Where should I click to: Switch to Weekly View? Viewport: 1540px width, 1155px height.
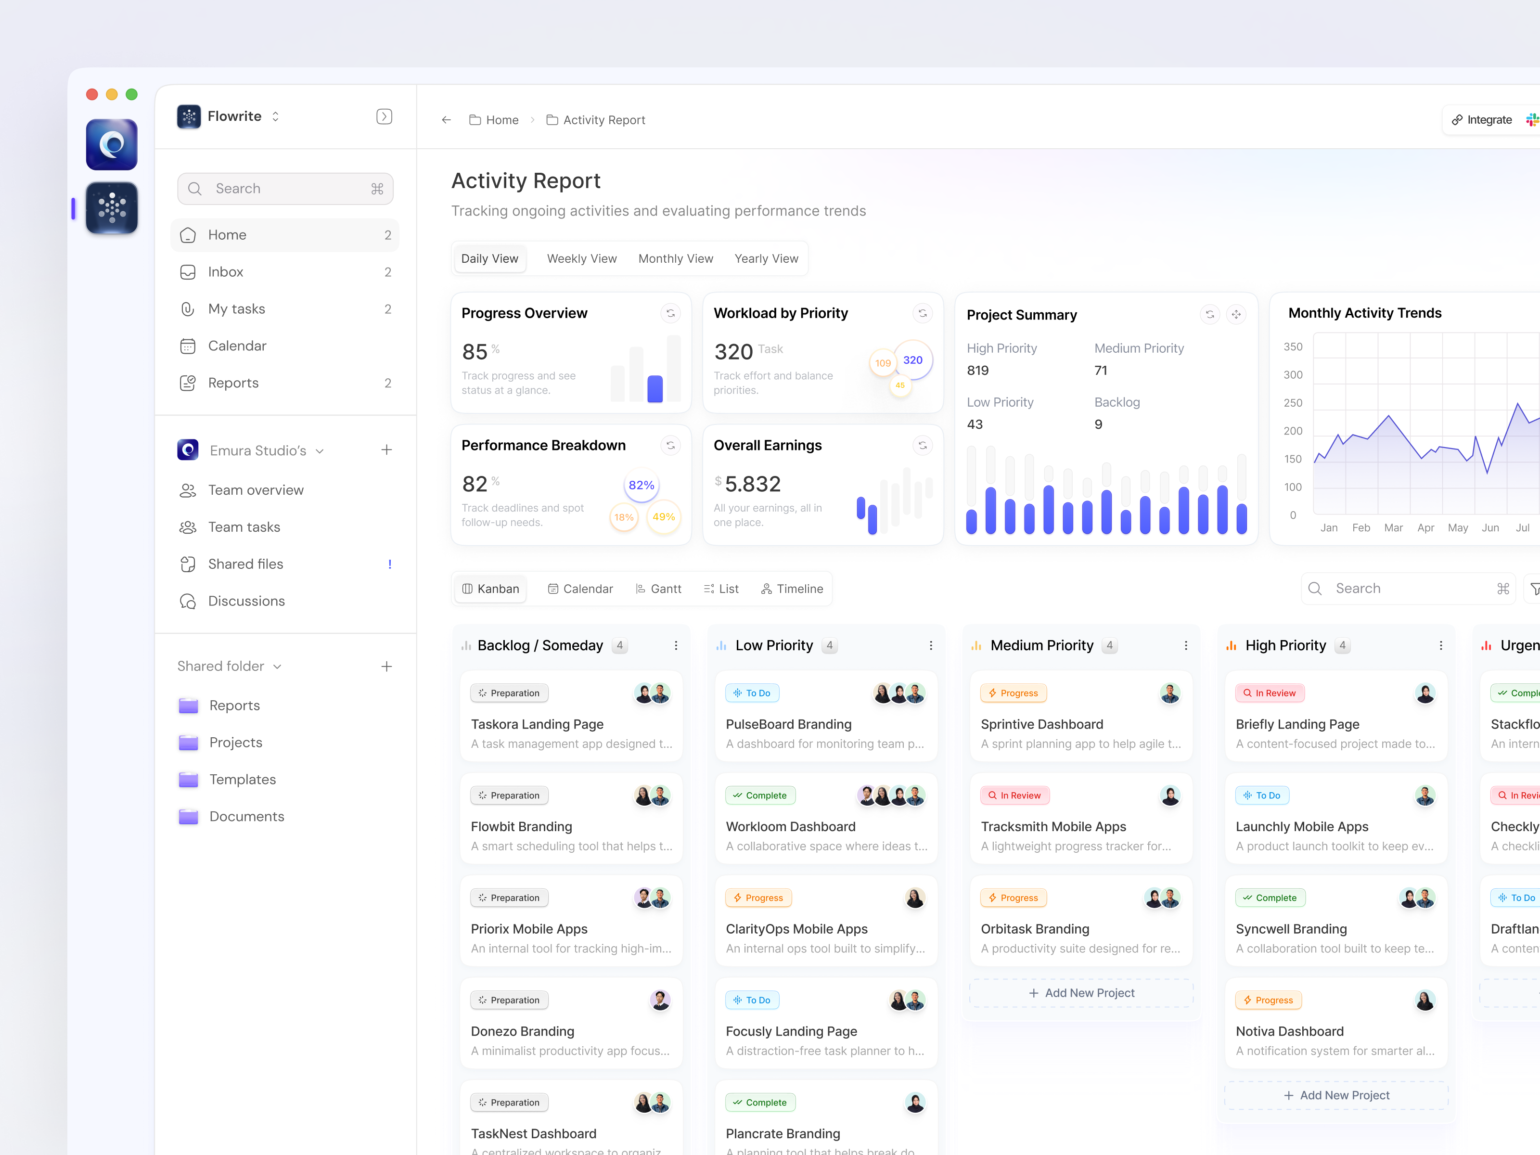(581, 258)
